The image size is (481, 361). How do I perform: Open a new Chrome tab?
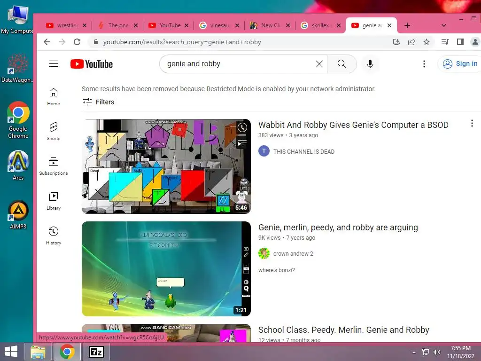tap(407, 25)
